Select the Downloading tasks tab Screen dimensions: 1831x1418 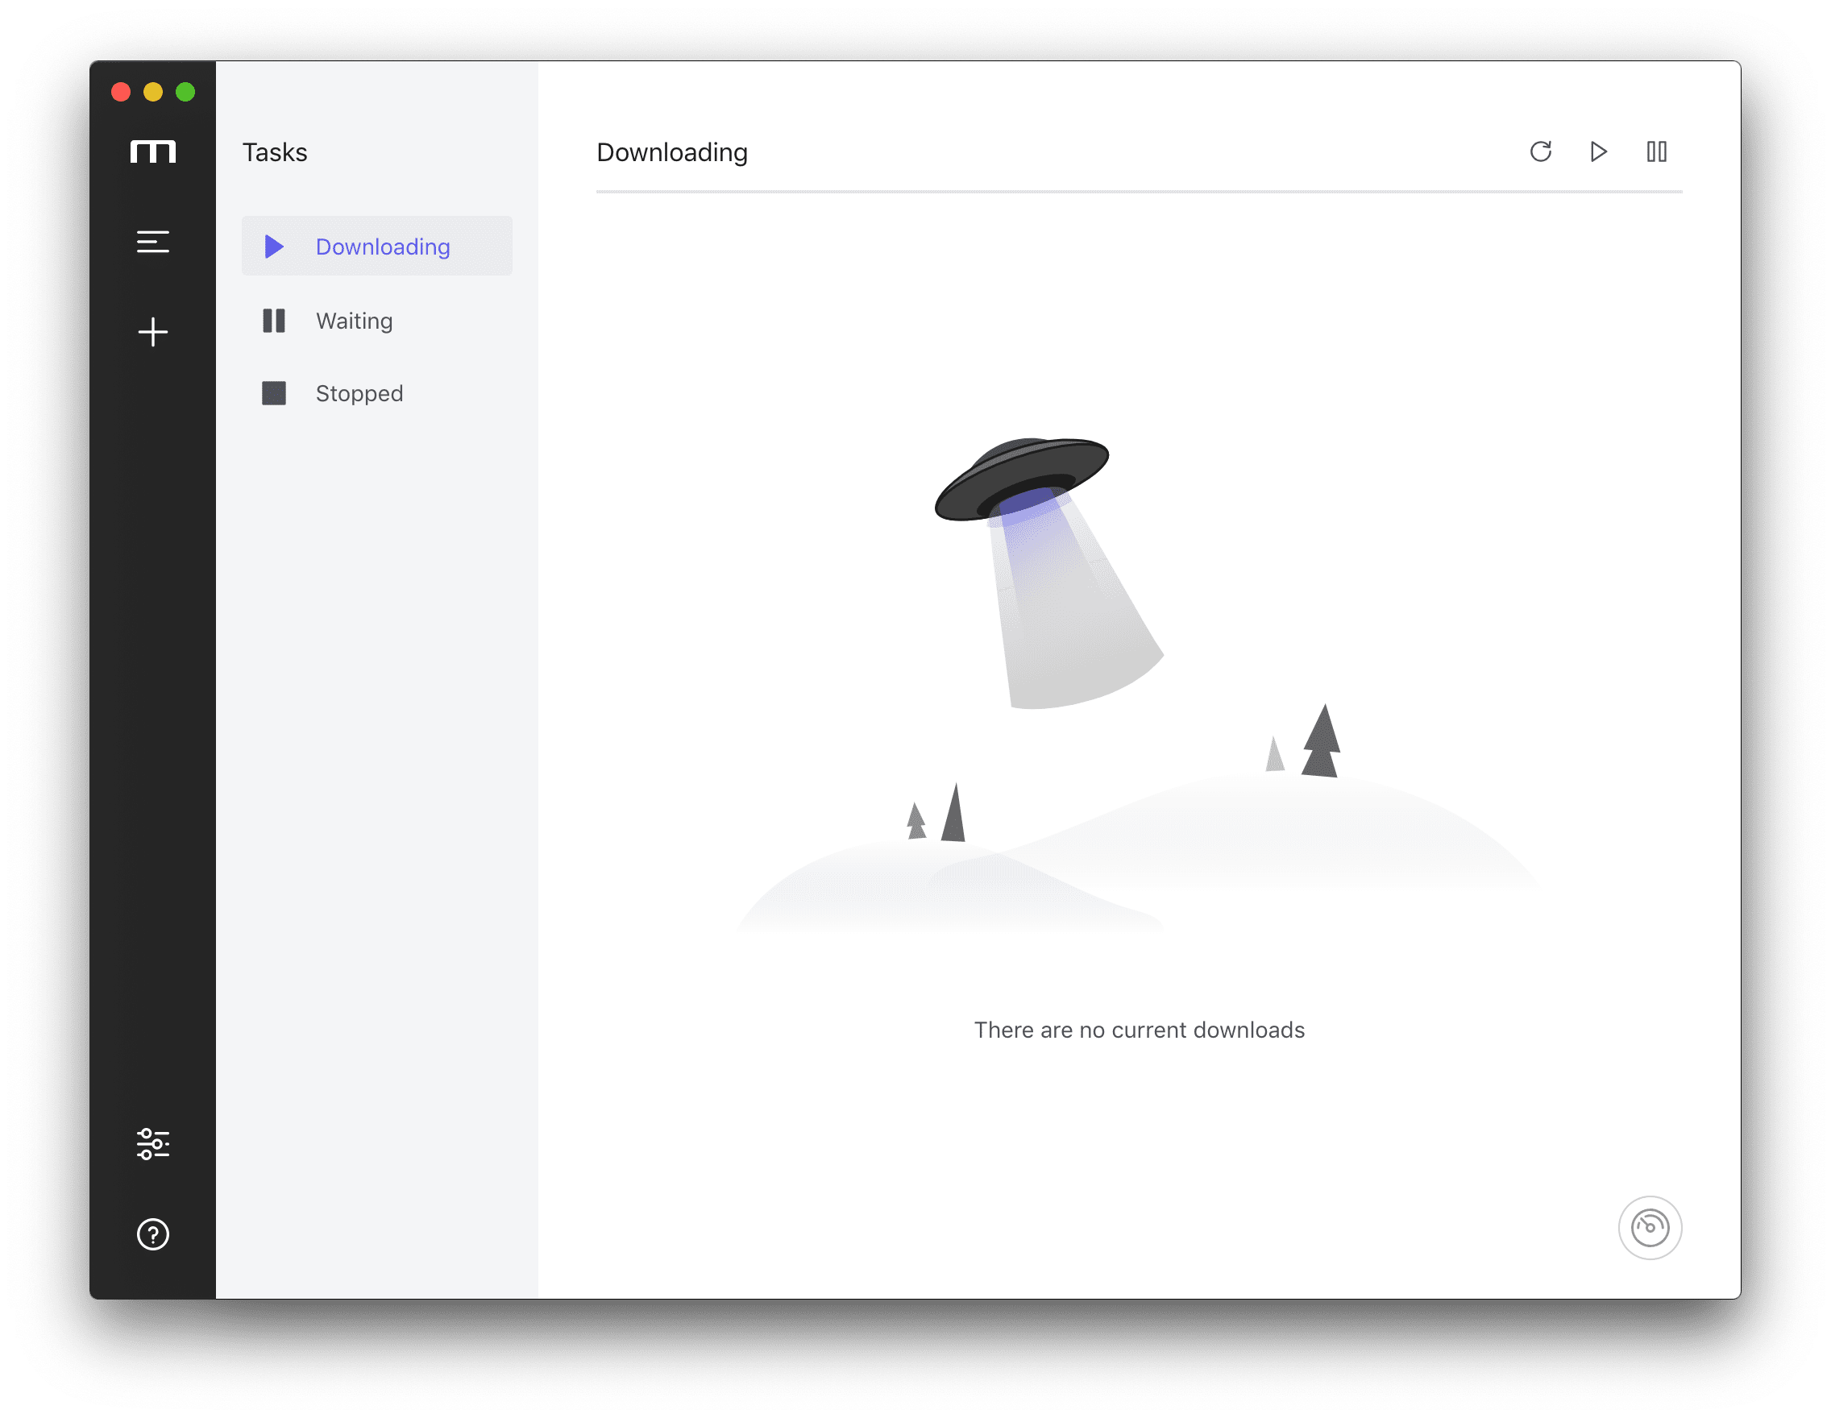click(377, 247)
